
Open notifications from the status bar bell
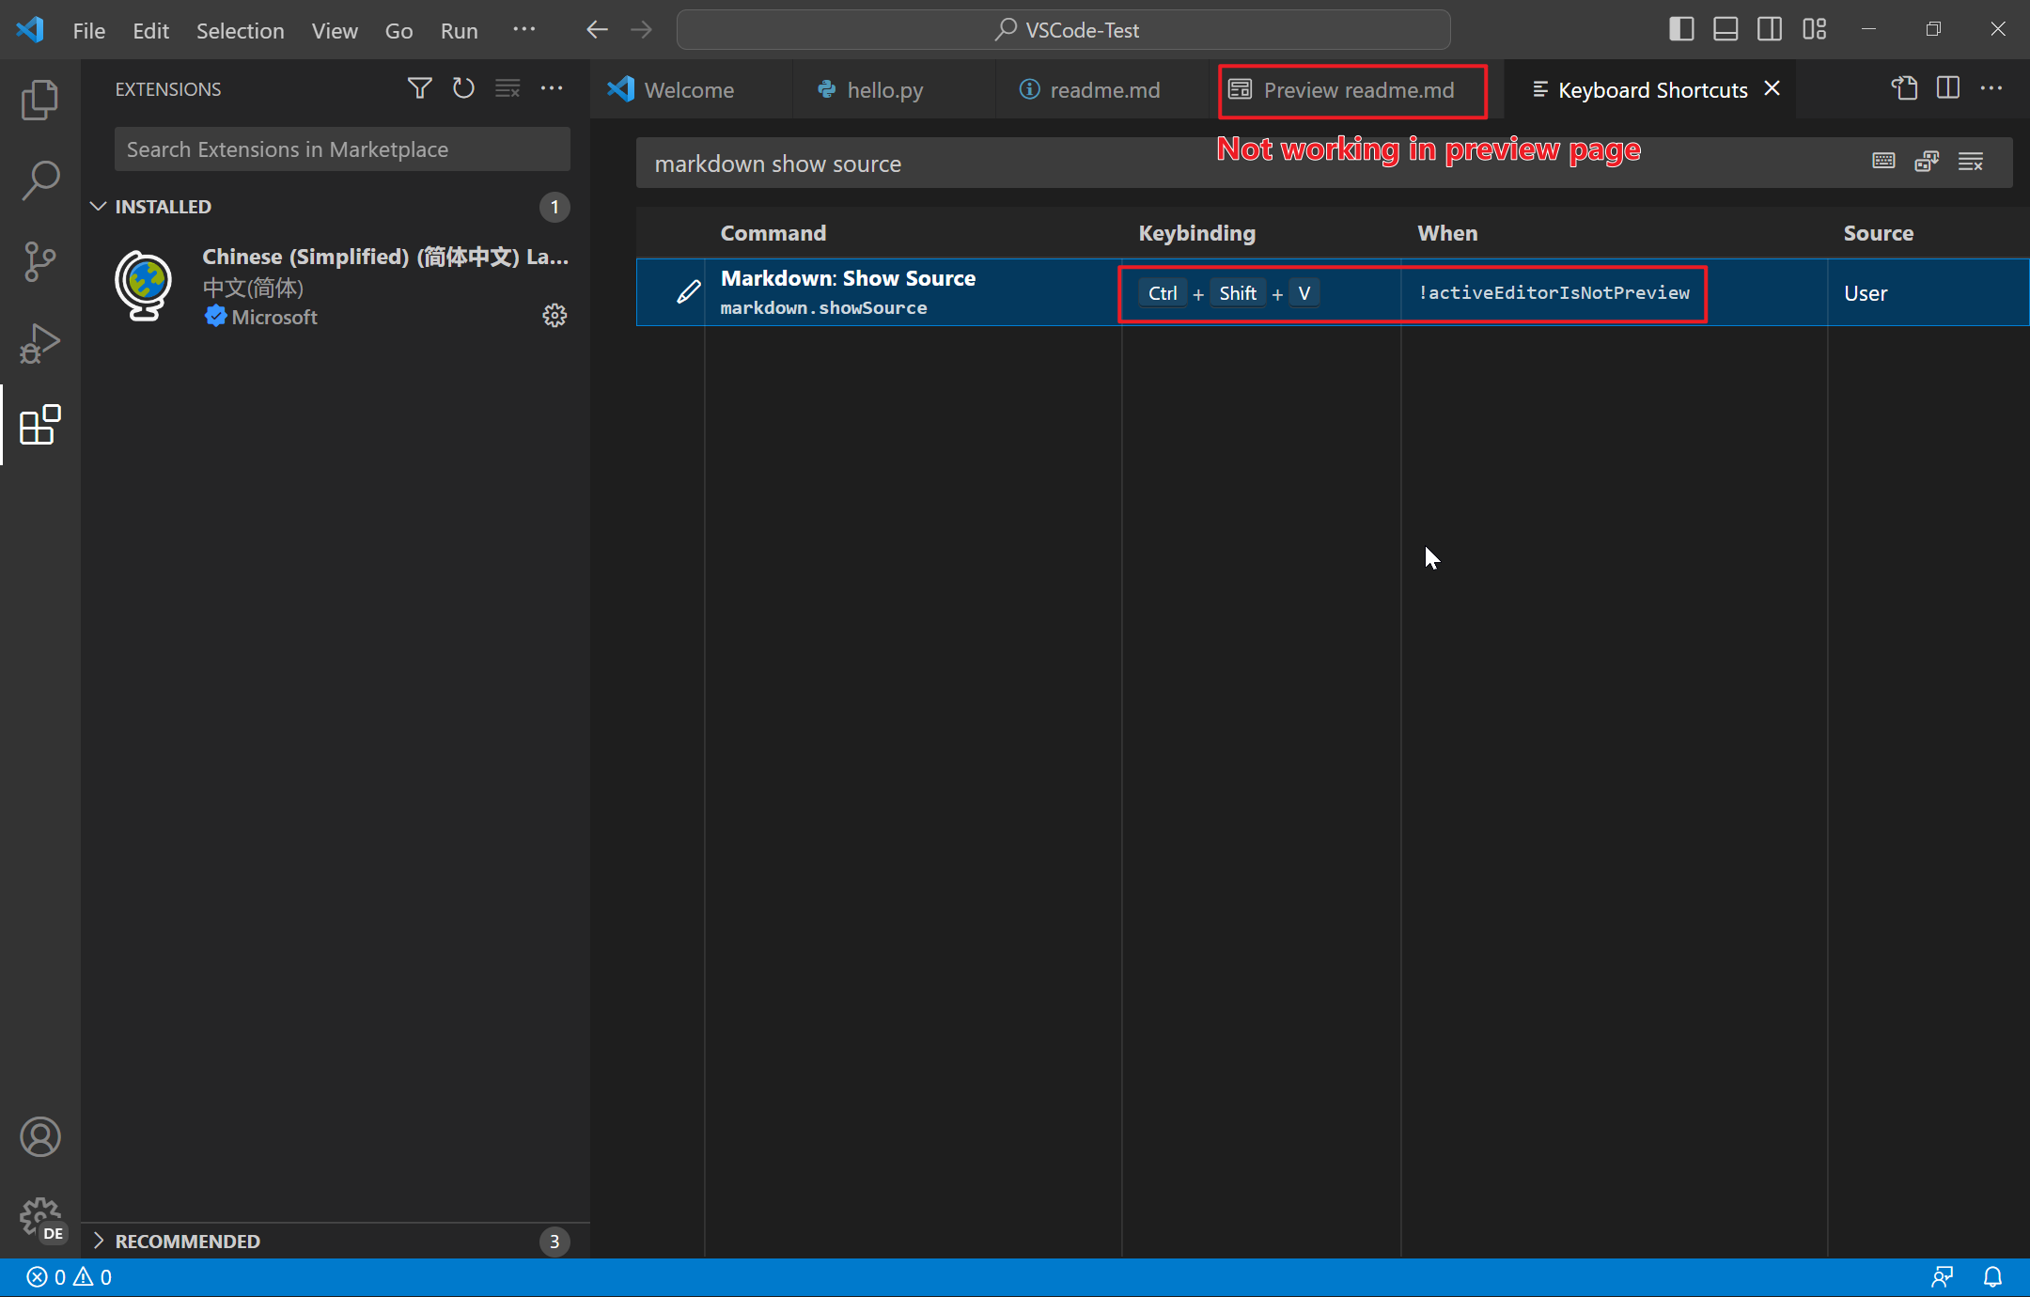coord(1992,1276)
